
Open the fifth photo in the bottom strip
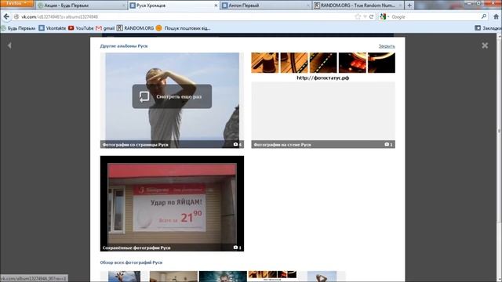click(x=322, y=277)
